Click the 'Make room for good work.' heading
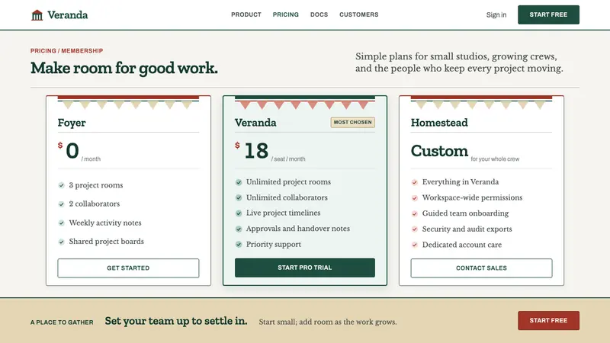Image resolution: width=610 pixels, height=343 pixels. click(x=124, y=68)
